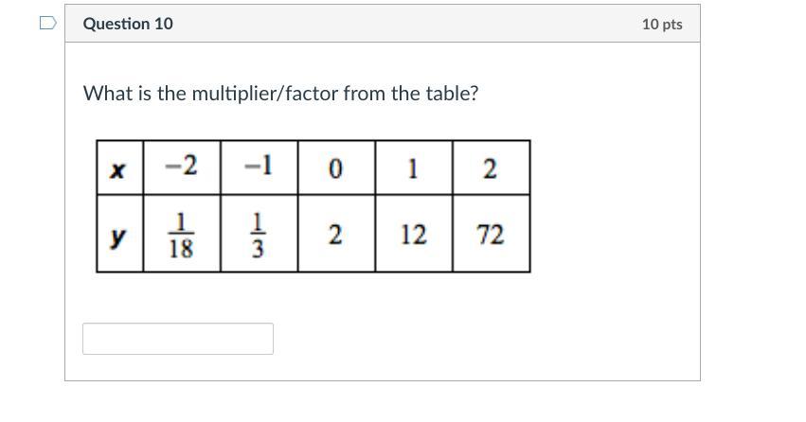Flag Question 10 with the flag icon
Screen dimensions: 806x422
[x=49, y=23]
